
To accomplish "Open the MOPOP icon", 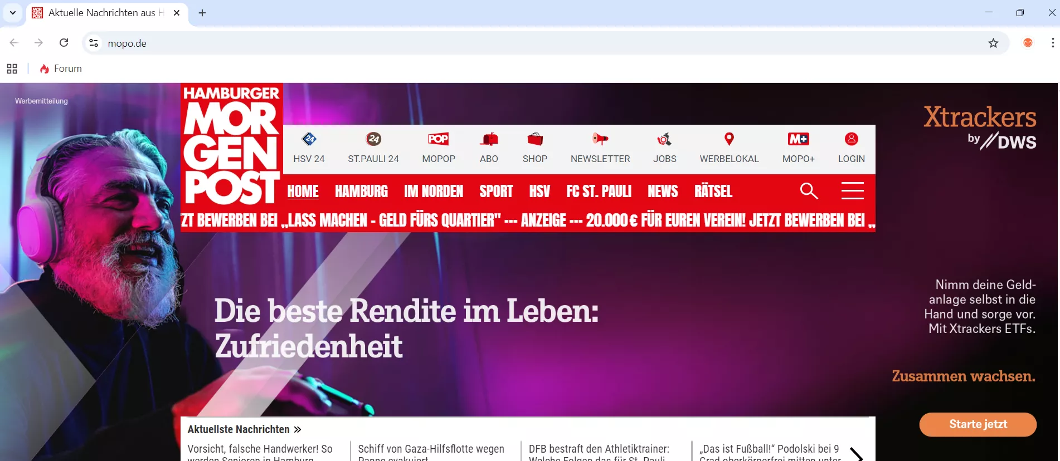I will point(439,139).
